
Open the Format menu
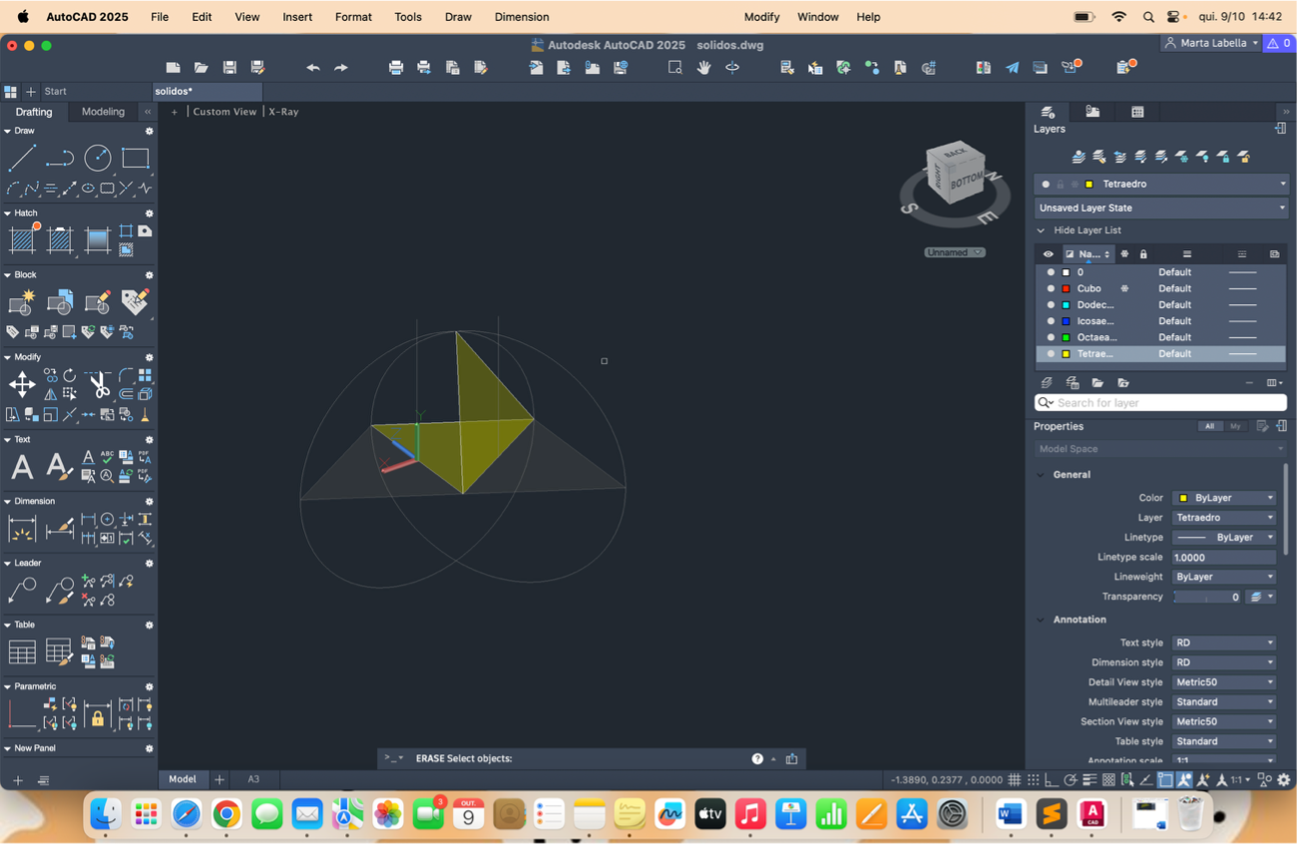[x=353, y=17]
